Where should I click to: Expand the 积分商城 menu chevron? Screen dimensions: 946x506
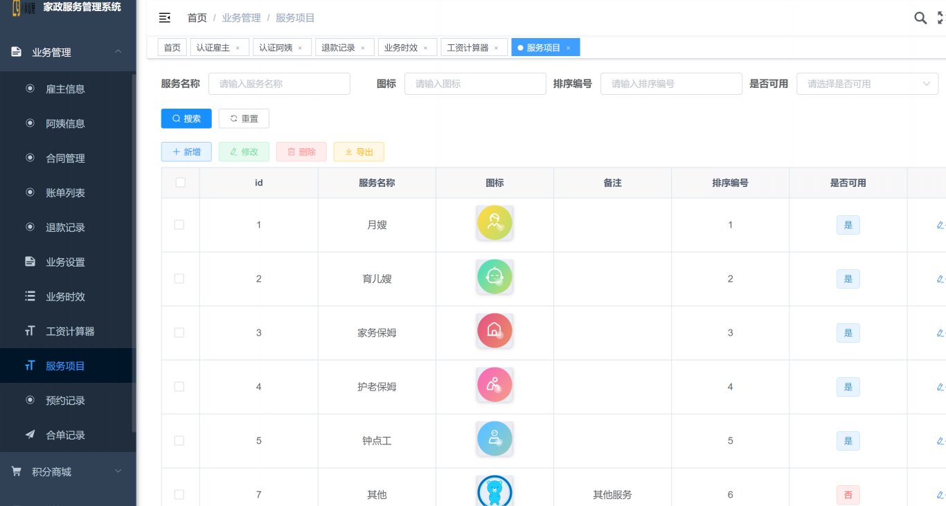tap(118, 471)
